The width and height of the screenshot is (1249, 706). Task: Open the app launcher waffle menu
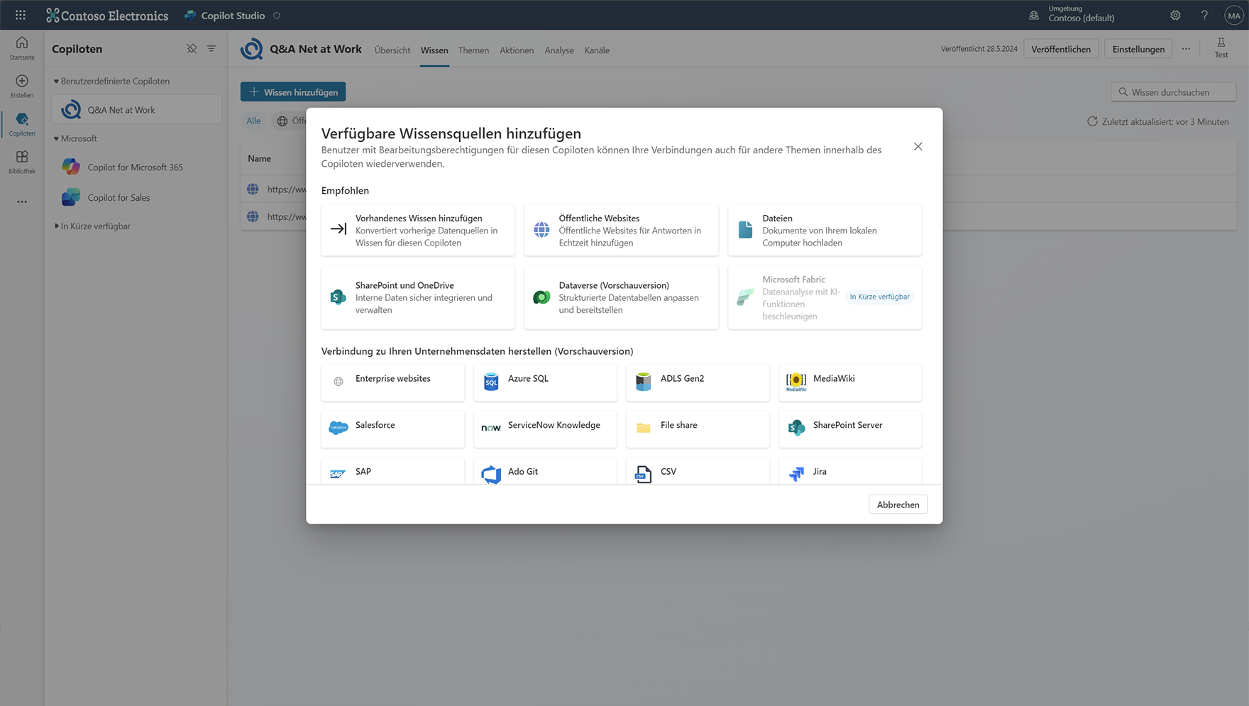[x=21, y=15]
